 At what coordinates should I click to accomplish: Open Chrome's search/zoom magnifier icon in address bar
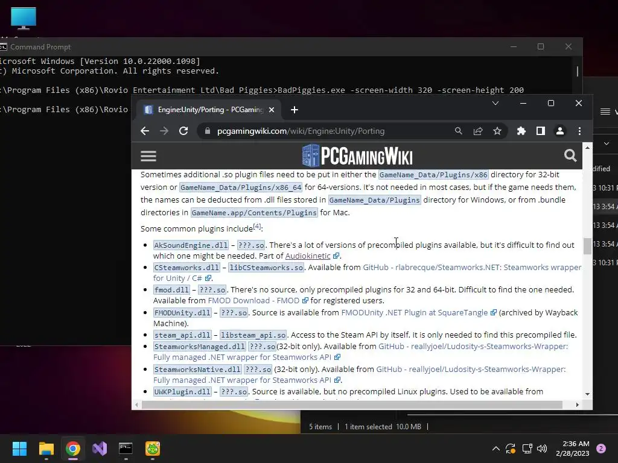[459, 131]
